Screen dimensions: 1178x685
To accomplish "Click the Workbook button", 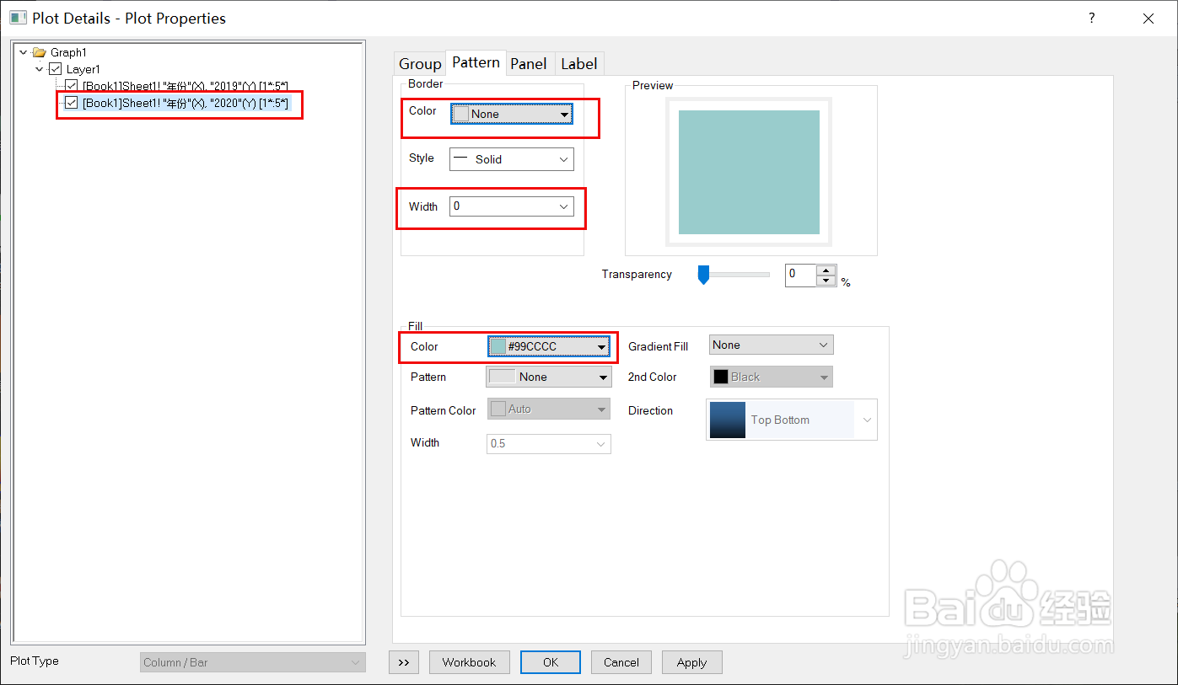I will coord(470,662).
